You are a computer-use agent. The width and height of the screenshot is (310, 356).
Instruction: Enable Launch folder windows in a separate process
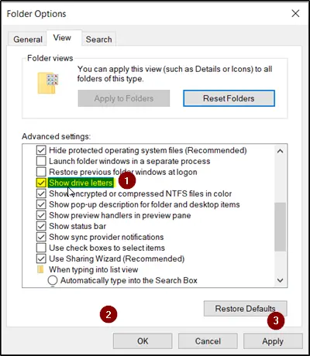(41, 161)
